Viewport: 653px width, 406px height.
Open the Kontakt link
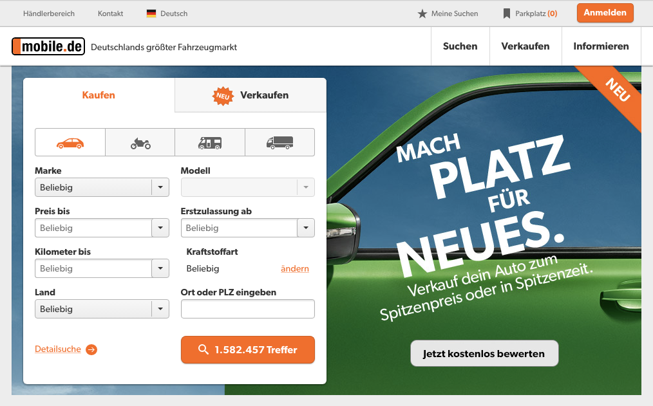[x=110, y=14]
